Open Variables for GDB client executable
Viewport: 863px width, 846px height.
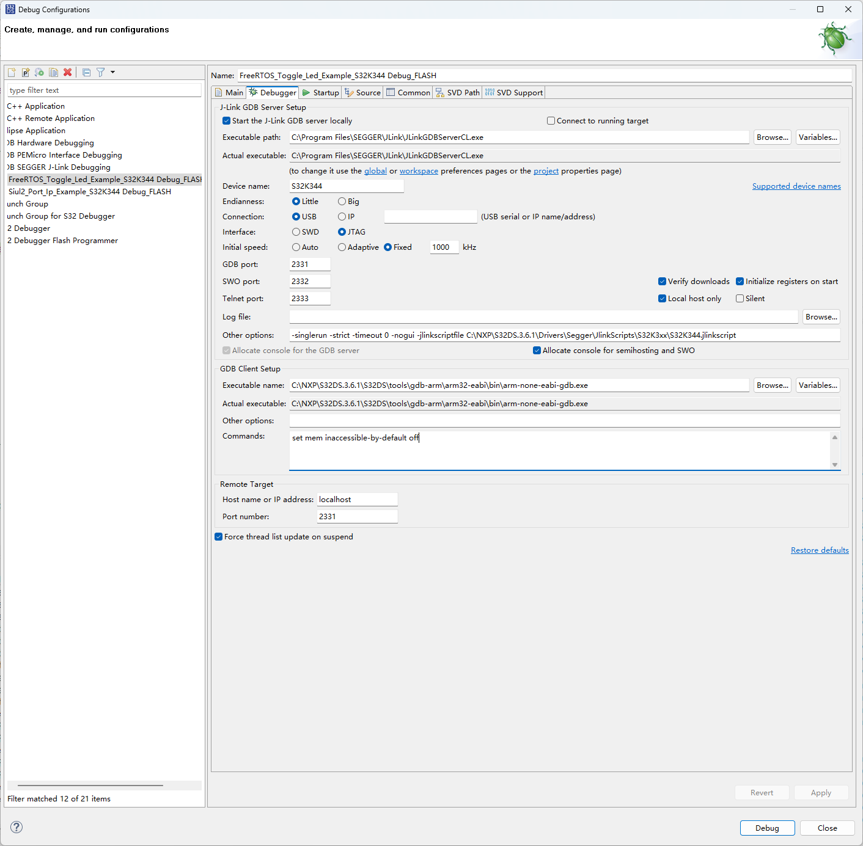tap(818, 385)
